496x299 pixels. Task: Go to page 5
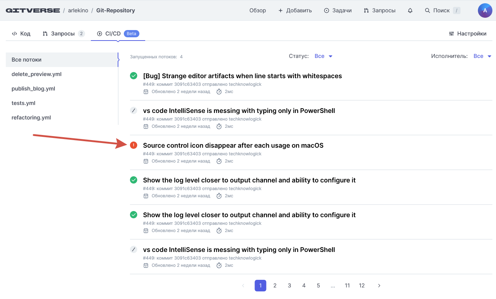(x=318, y=286)
